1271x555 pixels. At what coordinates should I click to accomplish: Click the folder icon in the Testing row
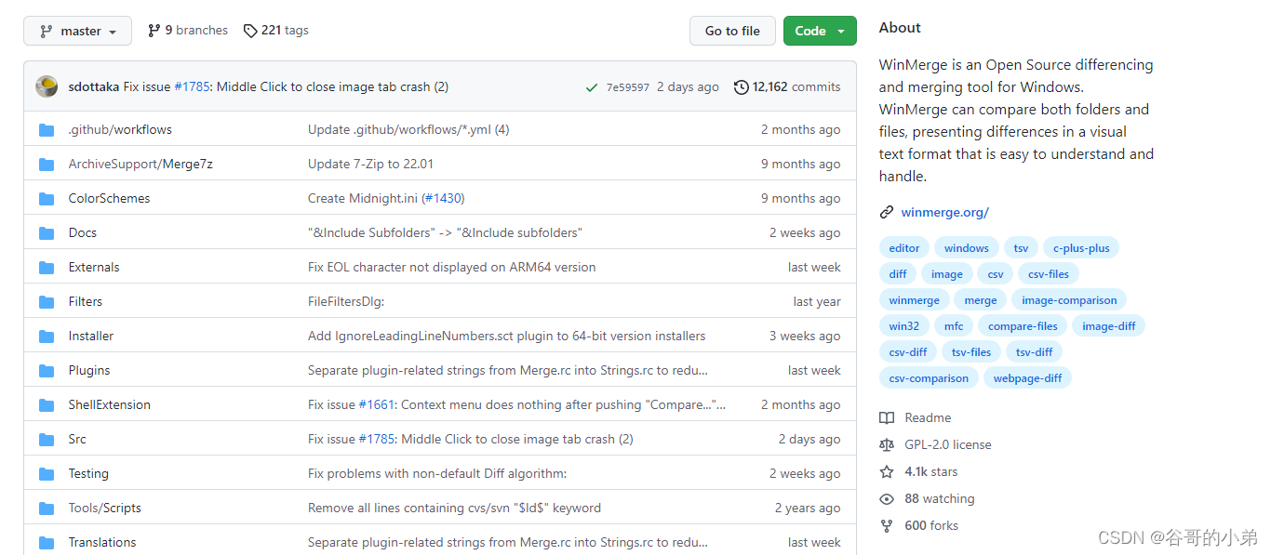coord(47,474)
